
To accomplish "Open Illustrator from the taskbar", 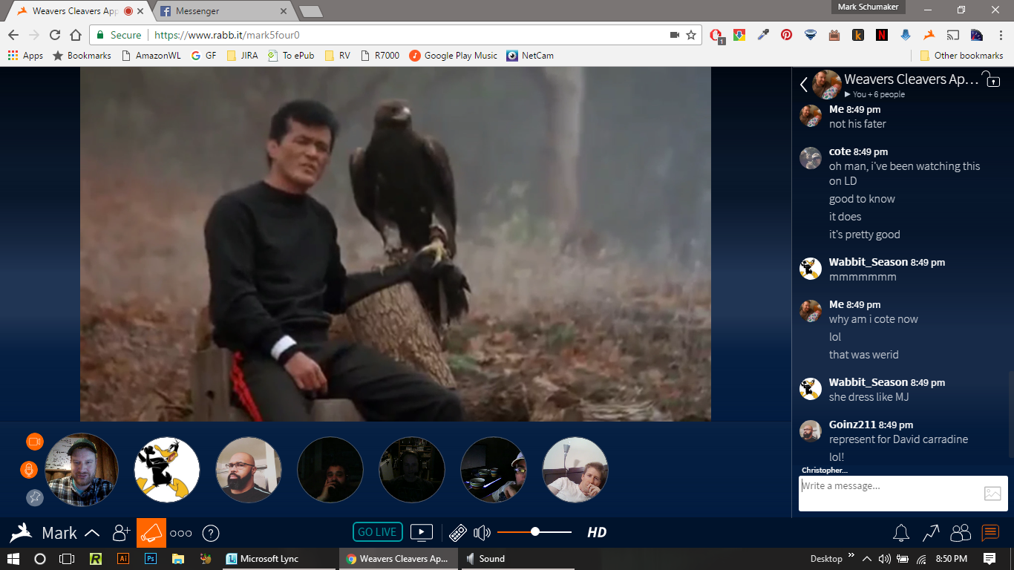I will (x=123, y=559).
